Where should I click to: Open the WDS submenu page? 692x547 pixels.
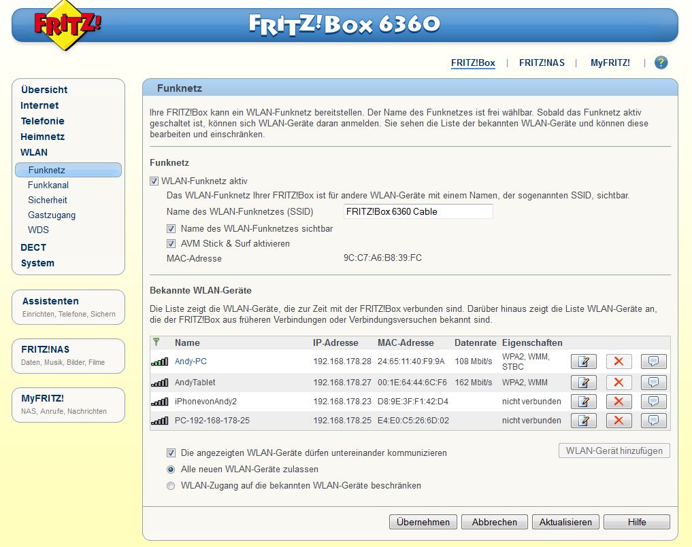tap(38, 230)
